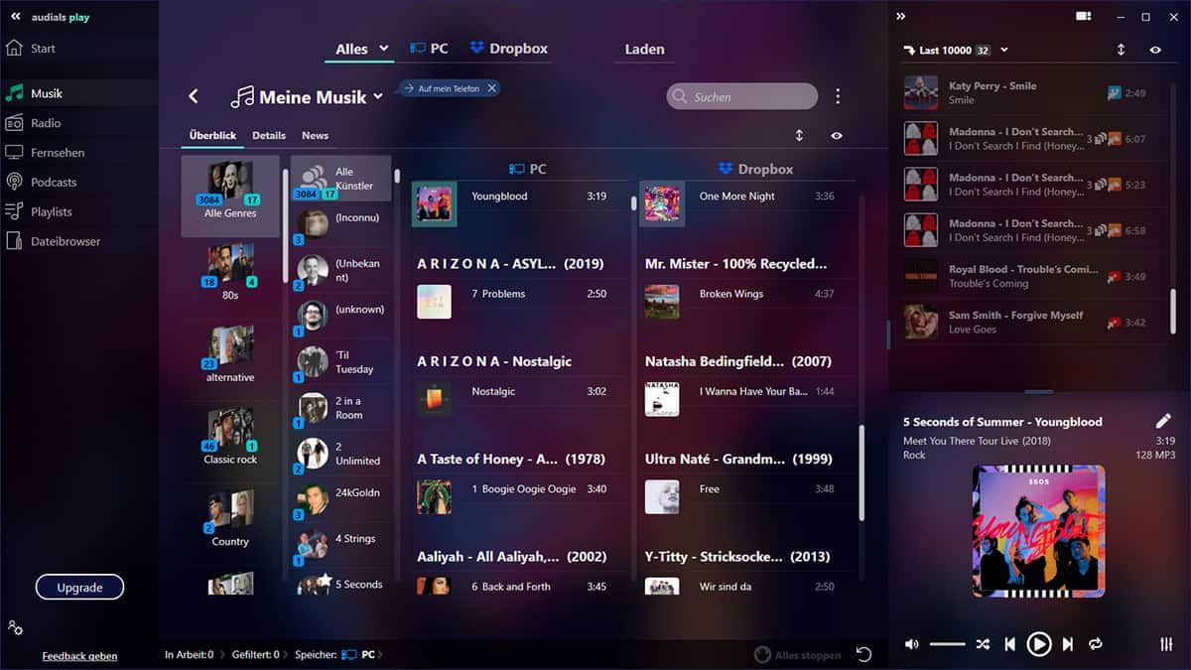The width and height of the screenshot is (1191, 670).
Task: Select Alle Künstler in artist list
Action: point(341,179)
